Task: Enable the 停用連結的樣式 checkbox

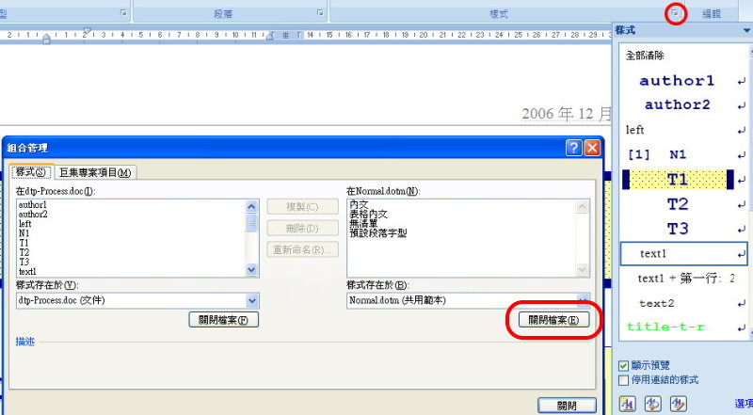Action: point(624,379)
